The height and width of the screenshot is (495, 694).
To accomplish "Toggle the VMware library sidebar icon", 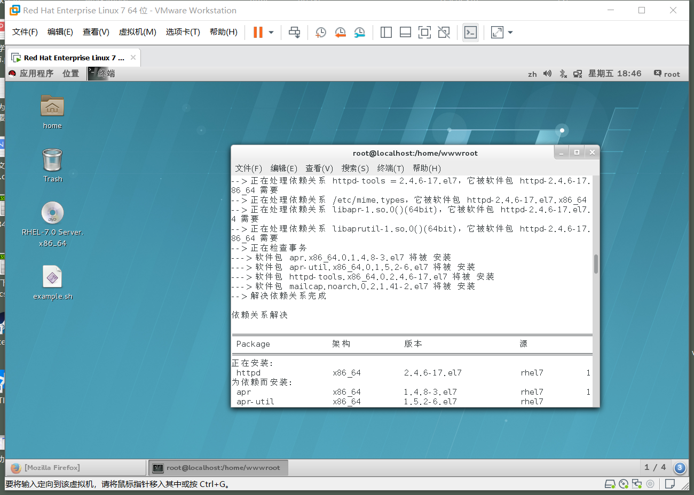I will [x=386, y=33].
